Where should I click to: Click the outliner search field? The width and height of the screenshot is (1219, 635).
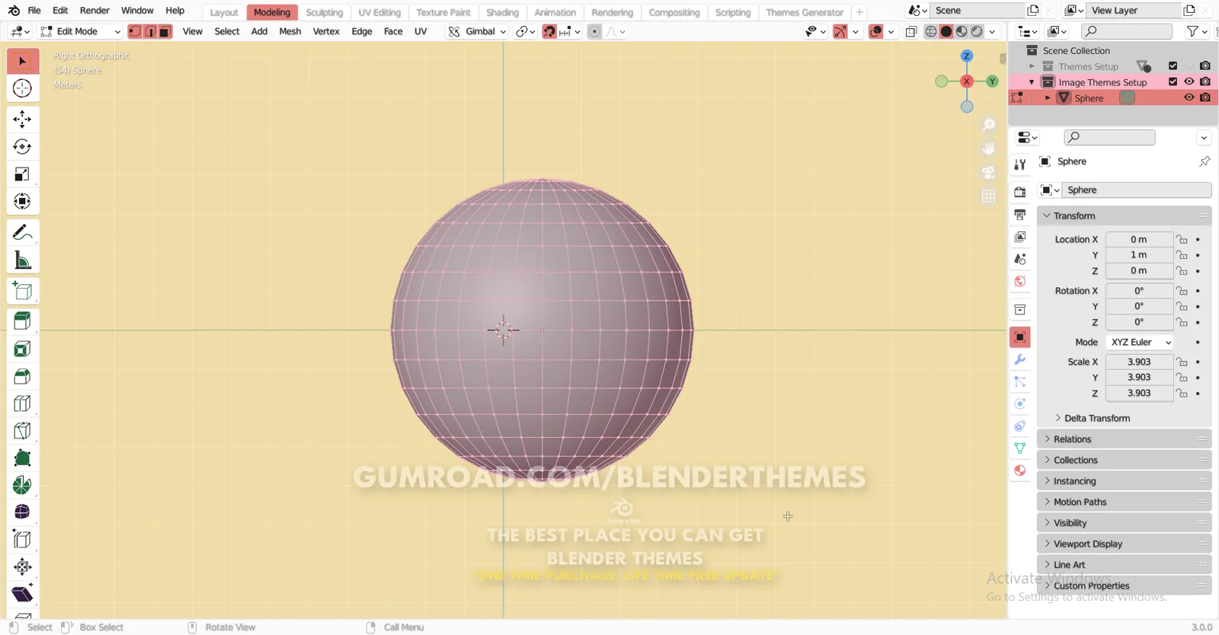coord(1128,31)
